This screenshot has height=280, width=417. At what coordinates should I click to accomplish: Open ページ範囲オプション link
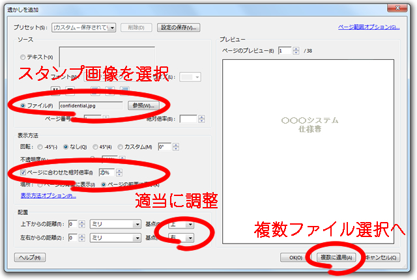pyautogui.click(x=369, y=27)
